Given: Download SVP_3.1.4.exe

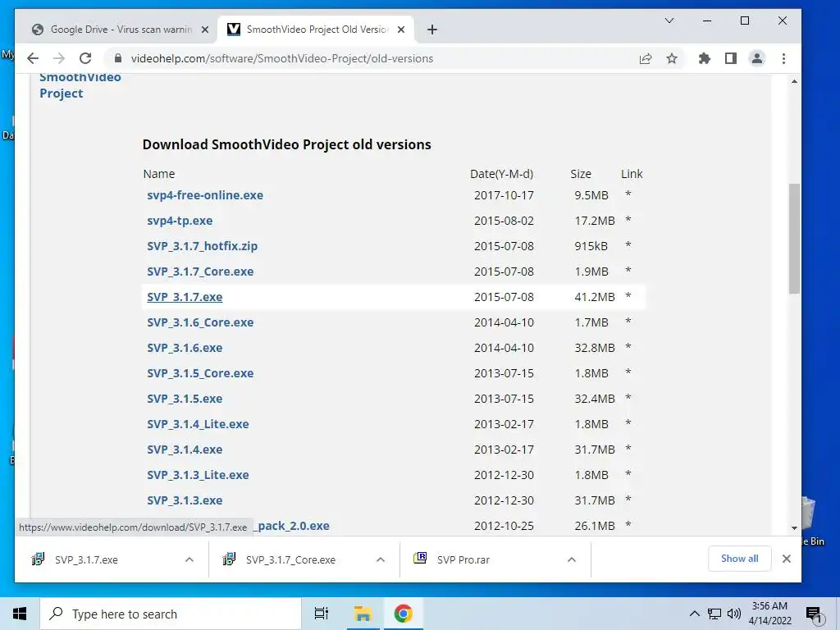Looking at the screenshot, I should coord(185,450).
